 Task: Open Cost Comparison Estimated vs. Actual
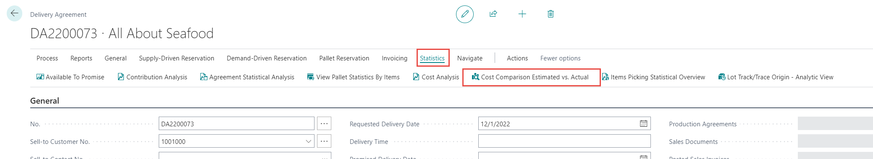pyautogui.click(x=530, y=77)
